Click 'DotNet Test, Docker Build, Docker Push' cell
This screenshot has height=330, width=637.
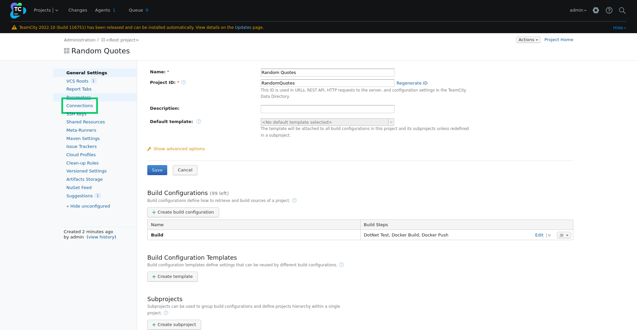pyautogui.click(x=406, y=235)
